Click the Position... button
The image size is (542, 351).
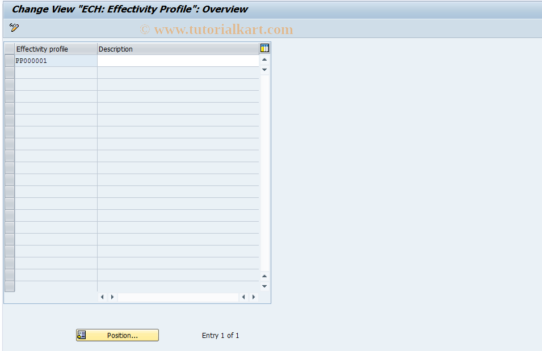click(x=117, y=335)
